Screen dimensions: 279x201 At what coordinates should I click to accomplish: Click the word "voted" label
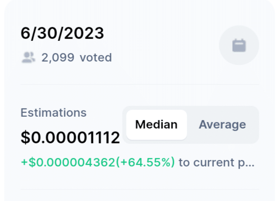coord(96,58)
